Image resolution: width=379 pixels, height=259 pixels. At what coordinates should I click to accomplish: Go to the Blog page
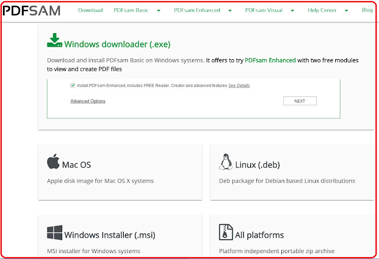pos(367,10)
